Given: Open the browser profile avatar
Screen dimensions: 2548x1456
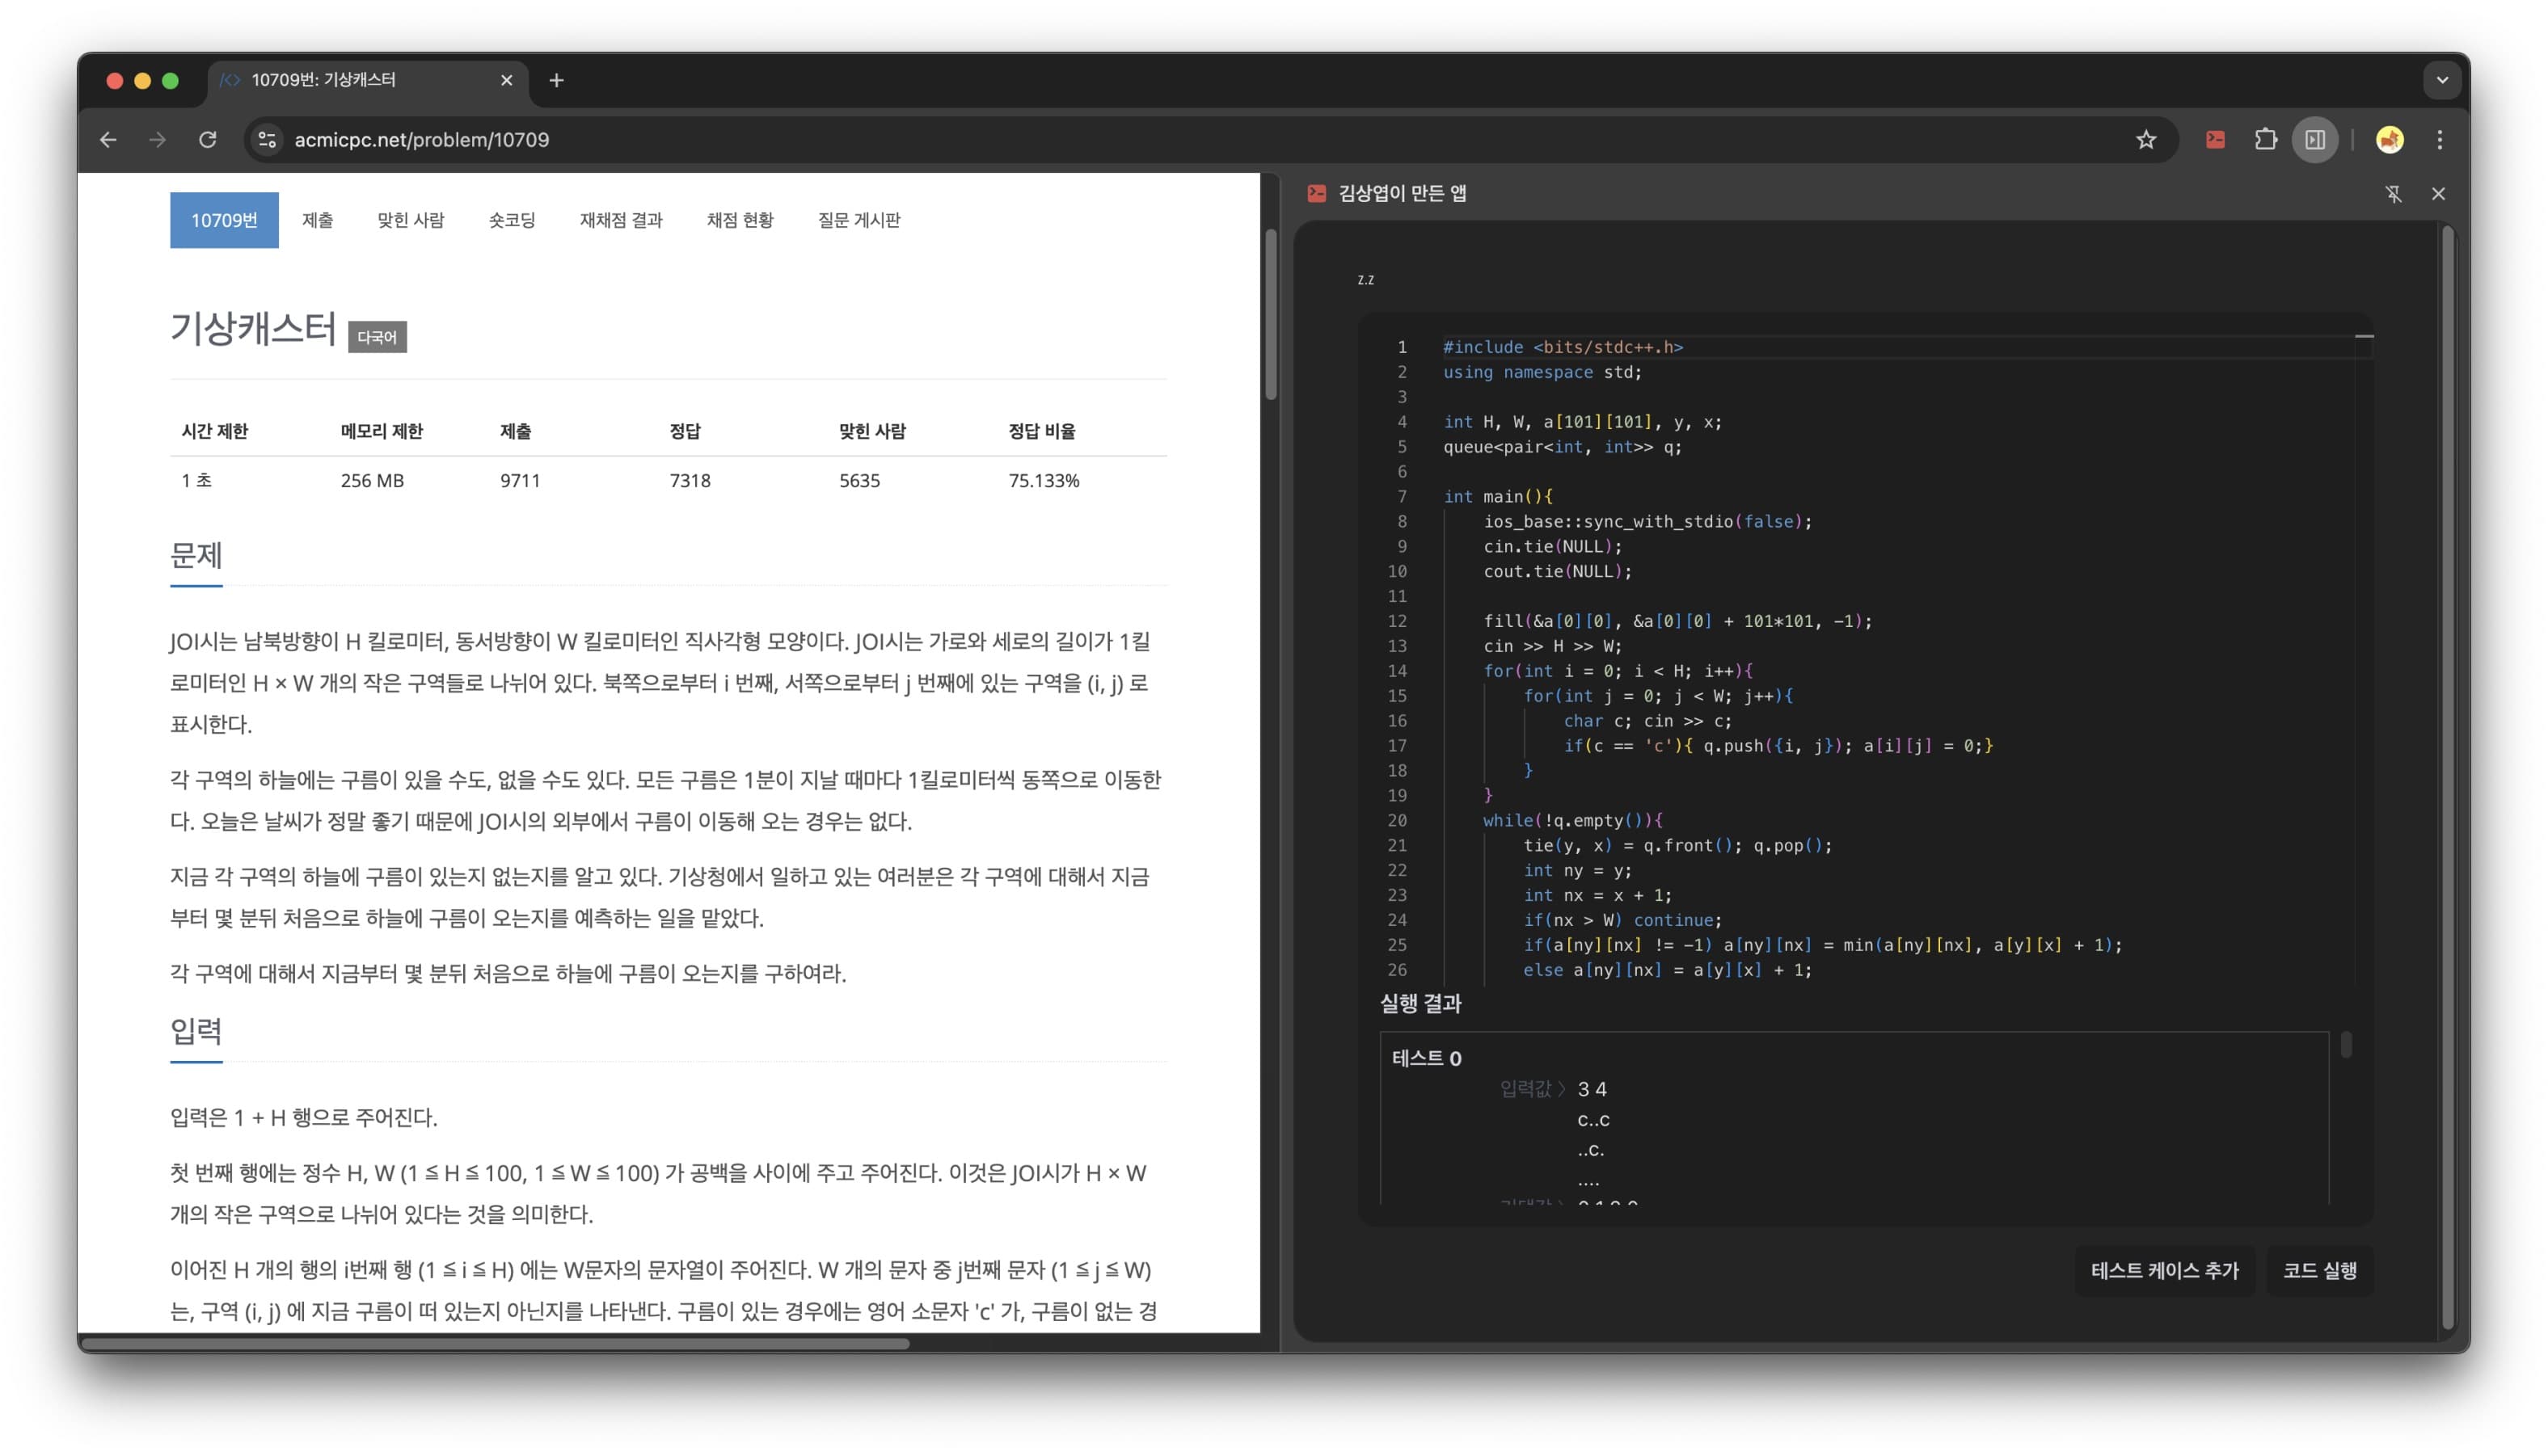Looking at the screenshot, I should coord(2389,140).
